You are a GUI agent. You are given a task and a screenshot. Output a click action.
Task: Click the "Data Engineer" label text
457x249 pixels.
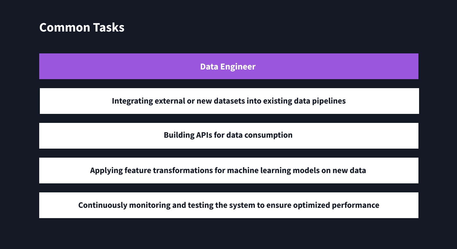click(x=228, y=67)
